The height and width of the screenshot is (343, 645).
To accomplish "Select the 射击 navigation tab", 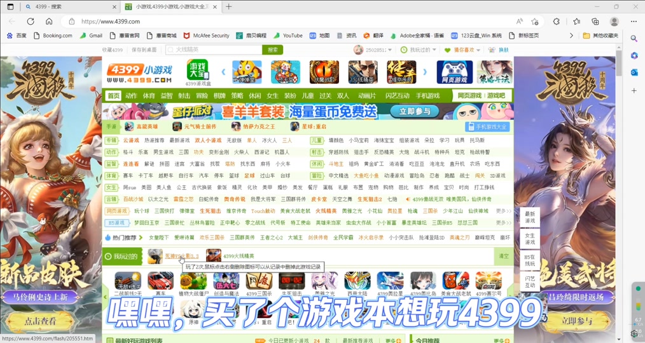I will pyautogui.click(x=184, y=96).
